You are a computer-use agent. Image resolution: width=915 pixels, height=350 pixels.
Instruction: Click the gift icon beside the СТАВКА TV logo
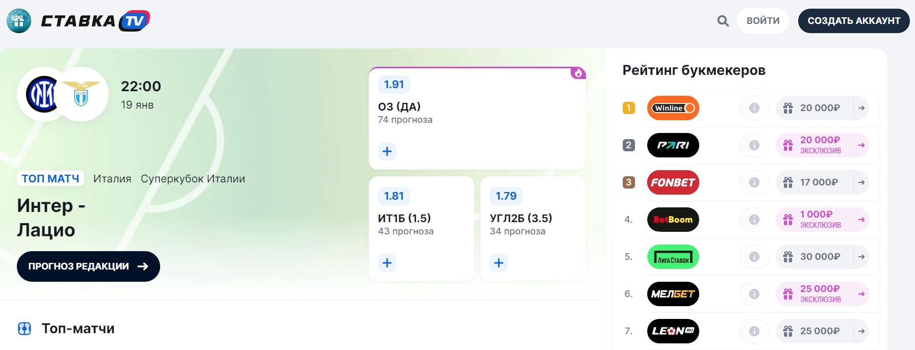pyautogui.click(x=19, y=21)
